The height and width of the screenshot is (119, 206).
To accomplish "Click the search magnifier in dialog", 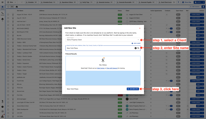I will click(x=138, y=48).
